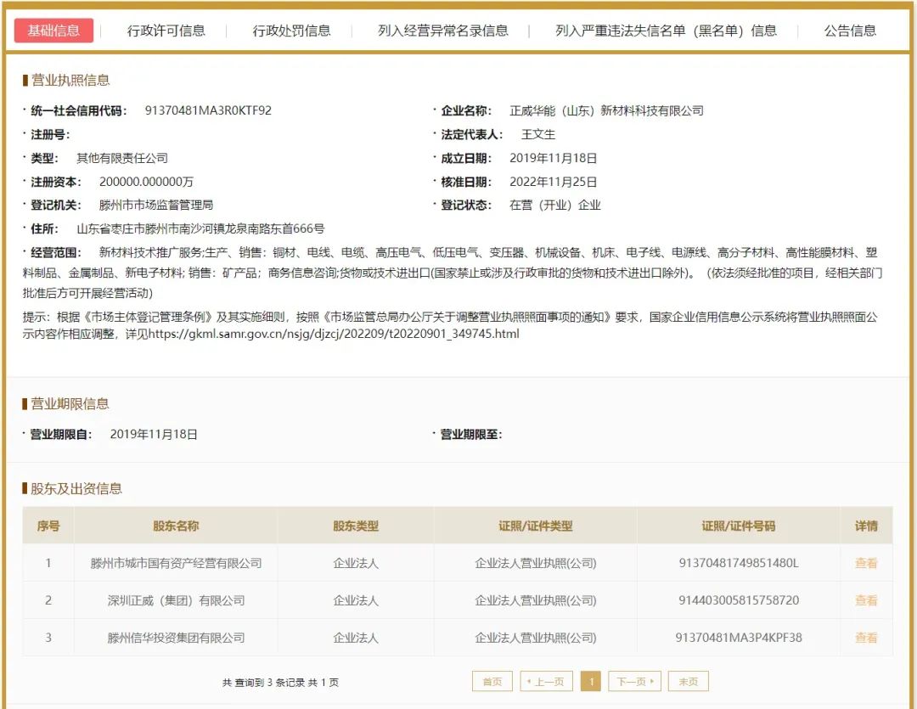Click the record count 共查询到3条记录
This screenshot has width=917, height=709.
click(x=263, y=682)
